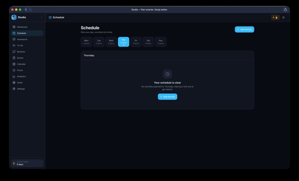299x181 pixels.
Task: Click the Exams clipboard icon
Action: [x=14, y=58]
